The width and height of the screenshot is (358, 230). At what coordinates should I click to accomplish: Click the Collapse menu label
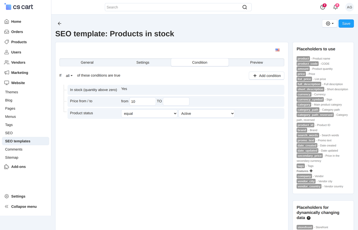[x=24, y=206]
